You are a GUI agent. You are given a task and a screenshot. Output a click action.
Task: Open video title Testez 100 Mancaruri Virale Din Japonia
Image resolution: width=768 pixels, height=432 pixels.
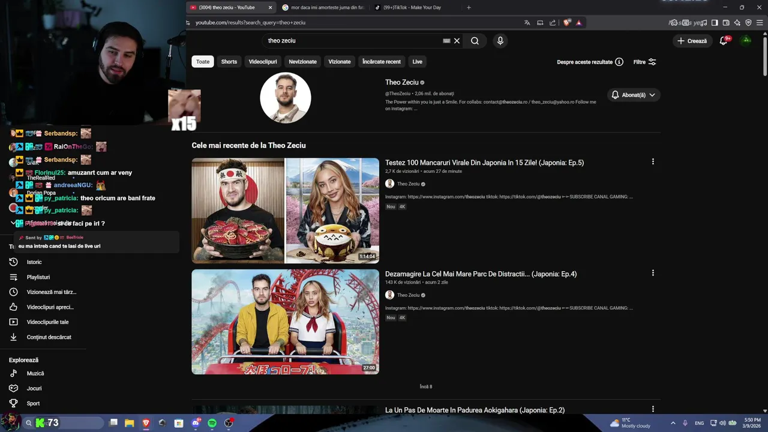[x=484, y=163]
